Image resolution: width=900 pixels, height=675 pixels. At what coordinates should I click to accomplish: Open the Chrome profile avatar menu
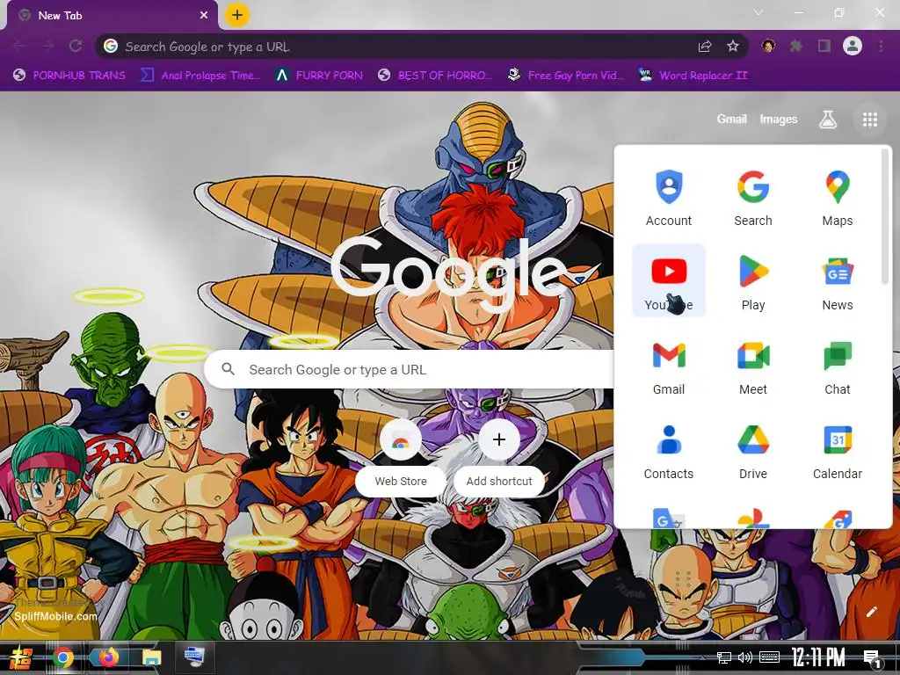click(x=853, y=46)
